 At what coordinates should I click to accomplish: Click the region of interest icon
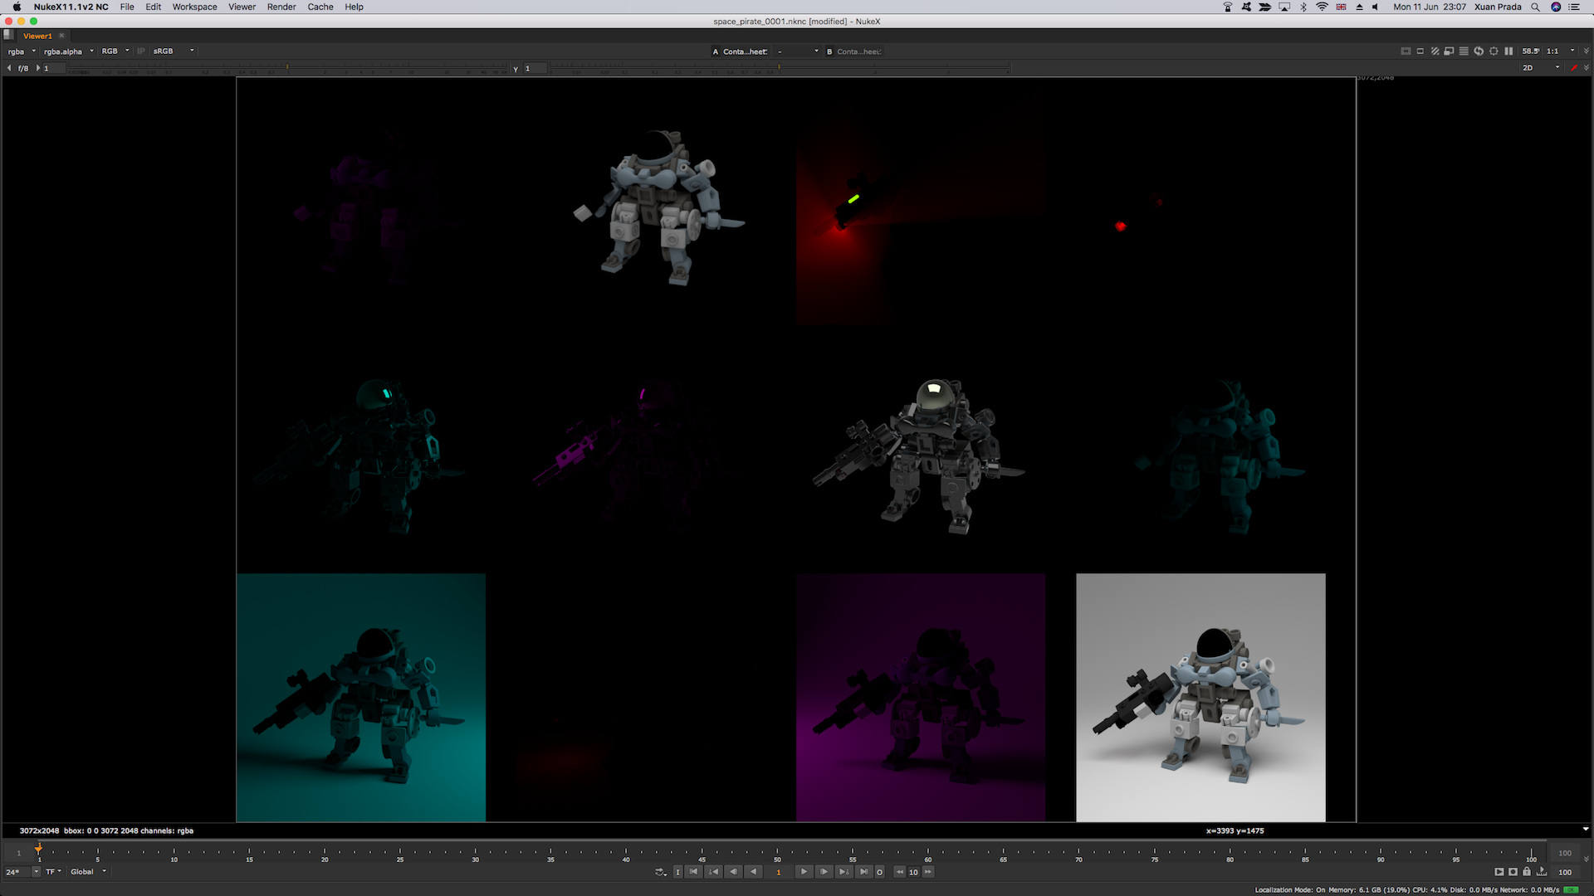(x=1494, y=51)
